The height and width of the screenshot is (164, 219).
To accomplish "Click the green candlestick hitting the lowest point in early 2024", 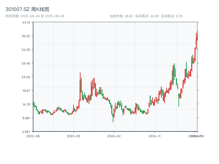I will tap(113, 118).
